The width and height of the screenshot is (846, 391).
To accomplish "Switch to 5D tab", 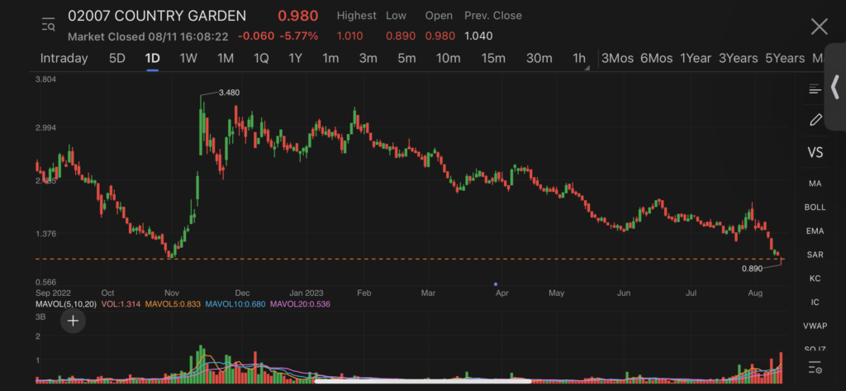I will pyautogui.click(x=117, y=59).
